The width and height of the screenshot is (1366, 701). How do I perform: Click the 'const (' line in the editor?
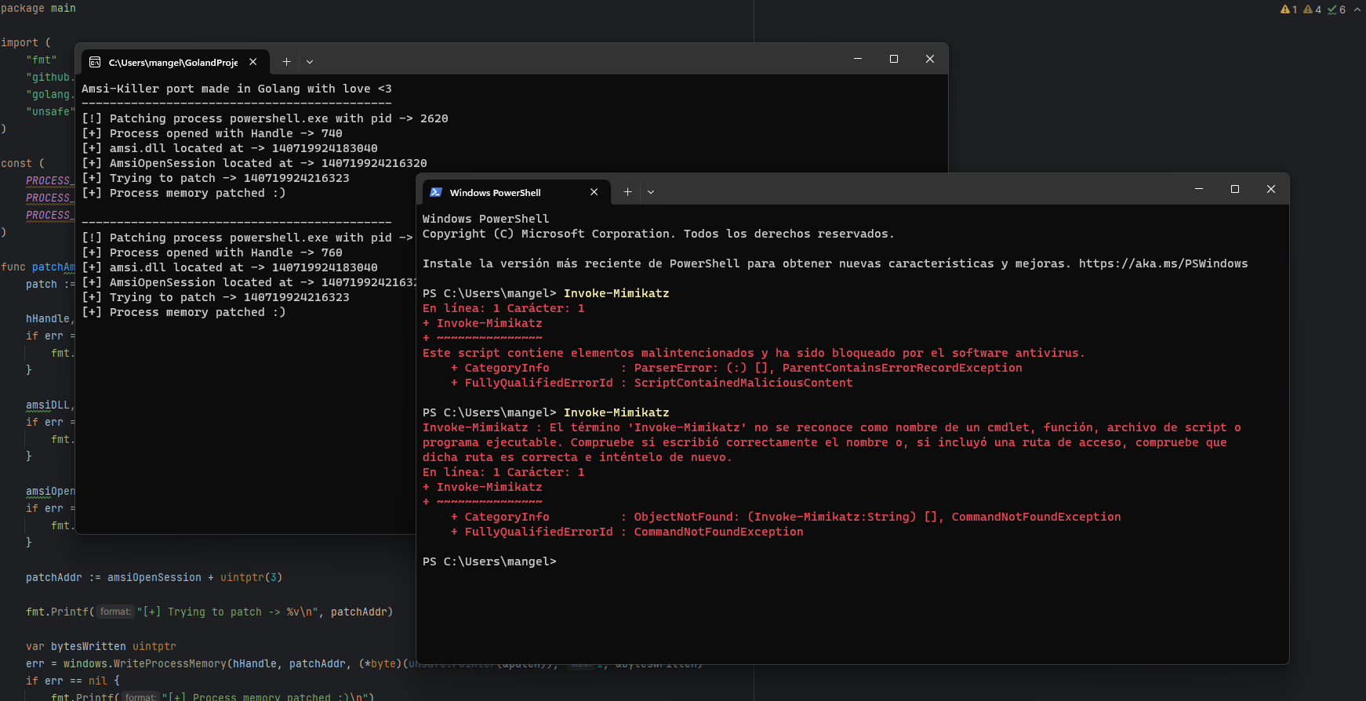coord(23,163)
